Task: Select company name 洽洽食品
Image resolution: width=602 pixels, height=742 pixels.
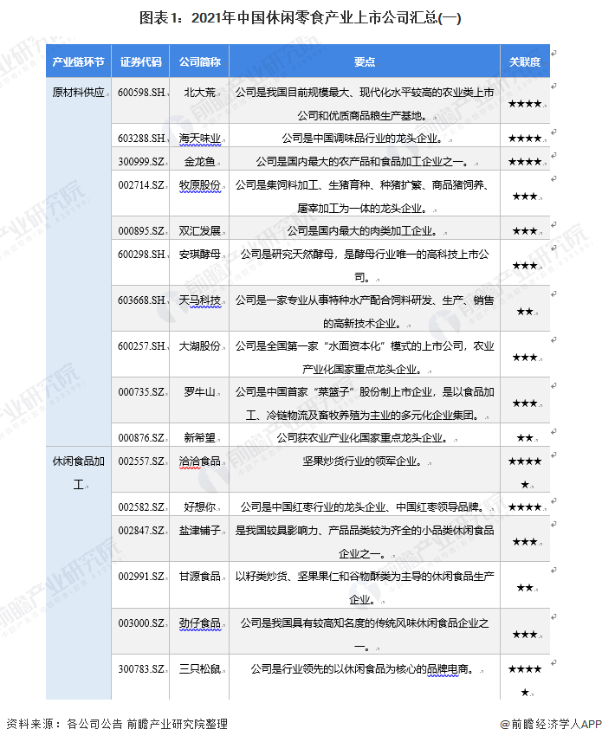Action: [200, 461]
